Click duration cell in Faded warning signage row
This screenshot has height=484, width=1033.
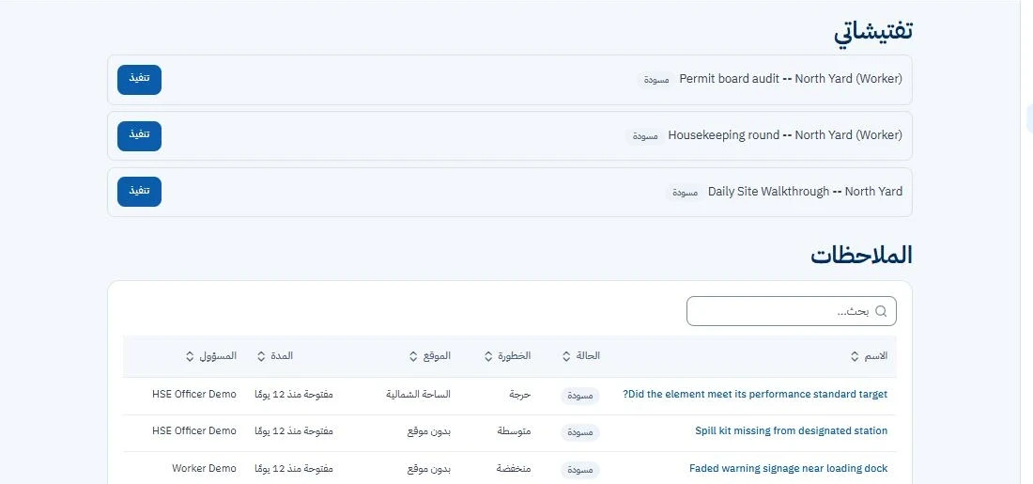point(294,469)
